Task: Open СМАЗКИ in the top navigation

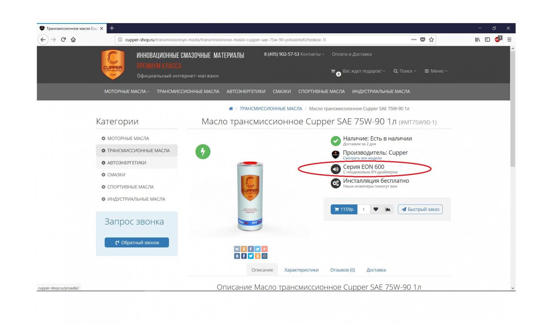Action: click(x=282, y=92)
